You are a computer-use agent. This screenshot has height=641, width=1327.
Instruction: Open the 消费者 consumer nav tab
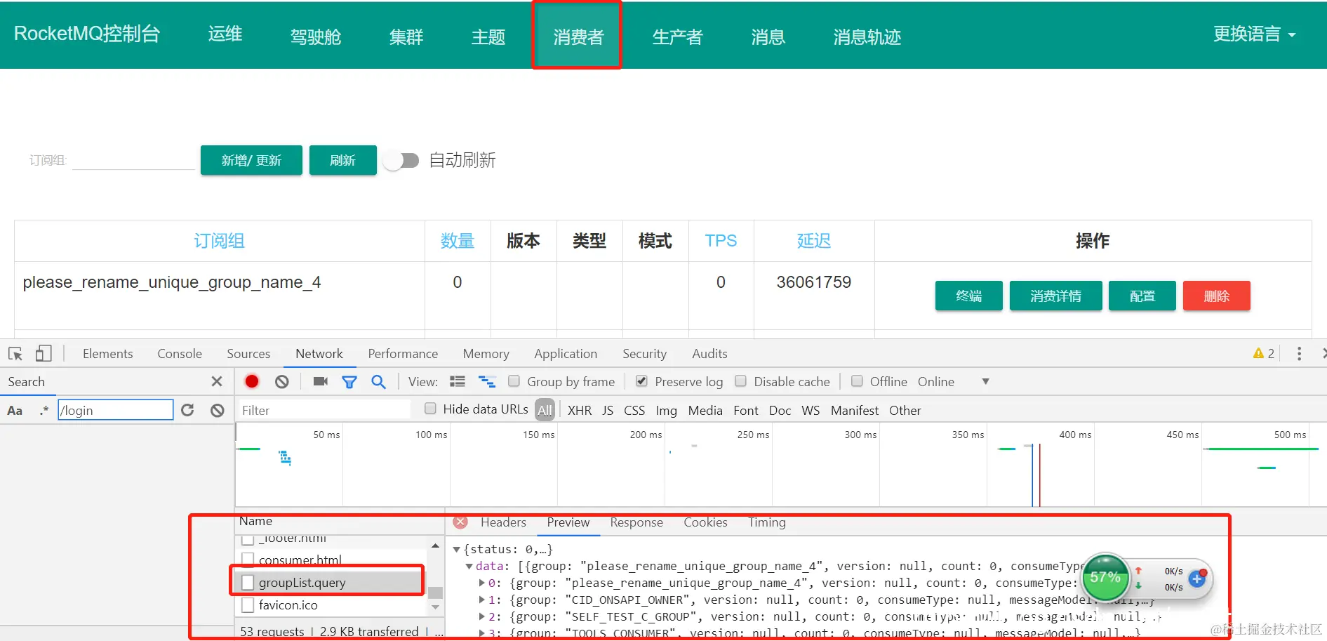coord(578,36)
